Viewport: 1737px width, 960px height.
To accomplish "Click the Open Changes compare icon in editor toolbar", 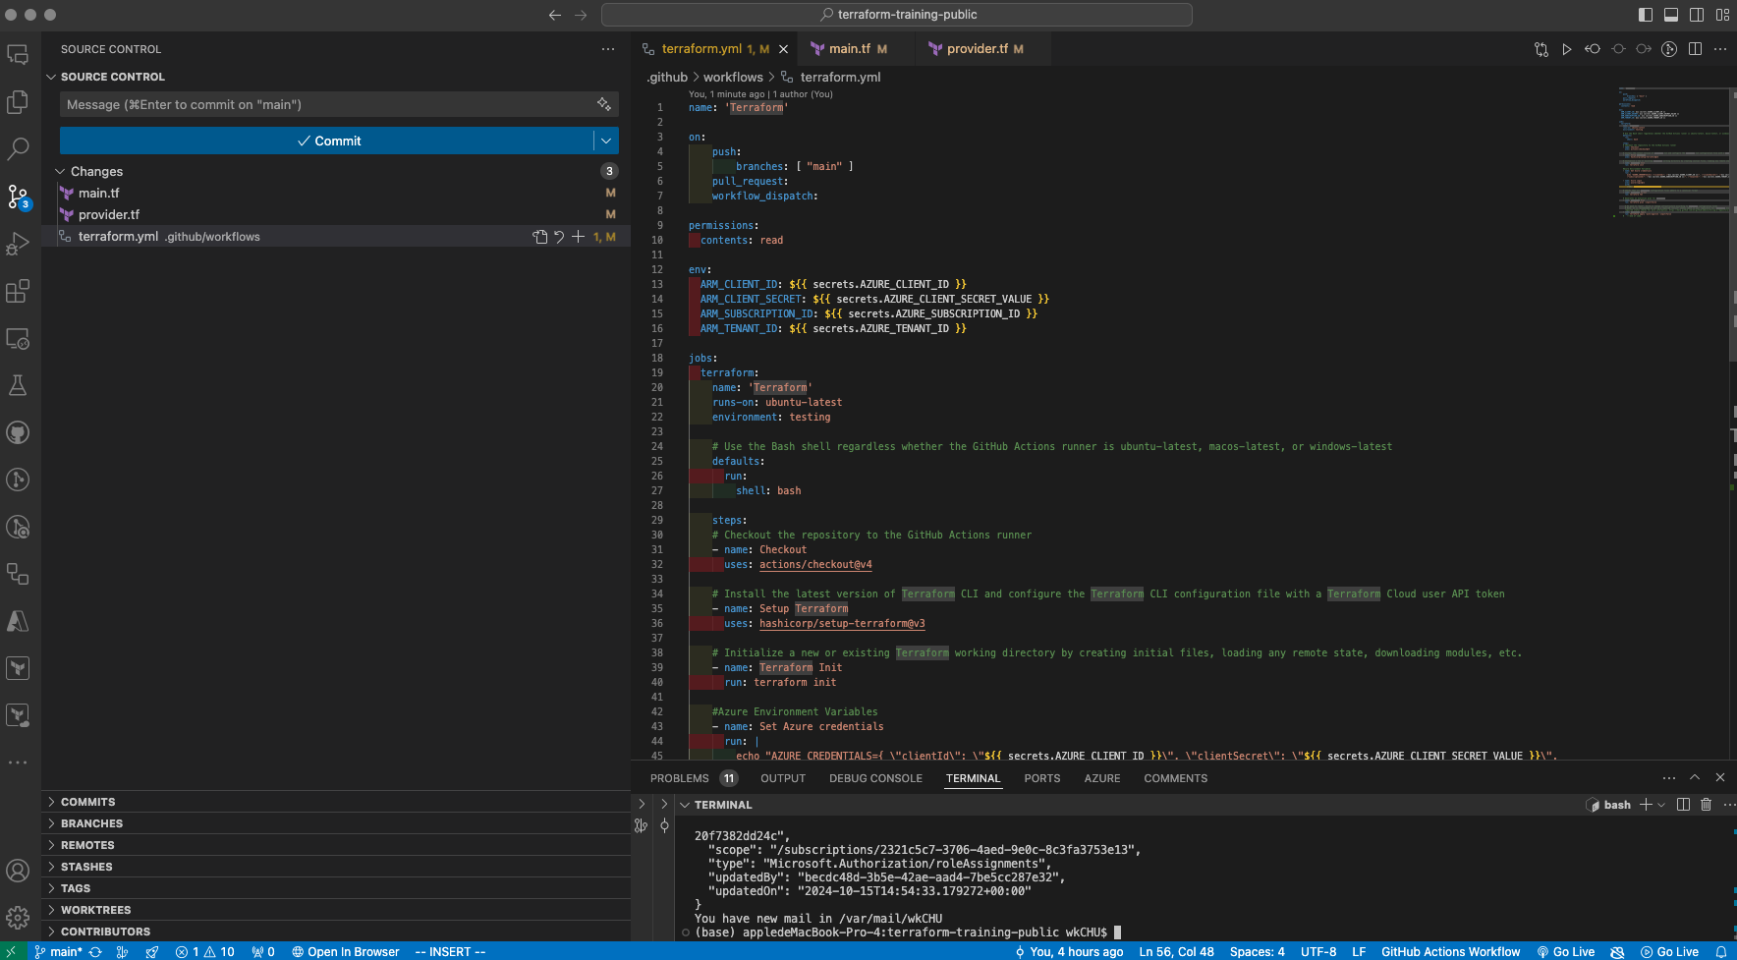I will pyautogui.click(x=1541, y=49).
